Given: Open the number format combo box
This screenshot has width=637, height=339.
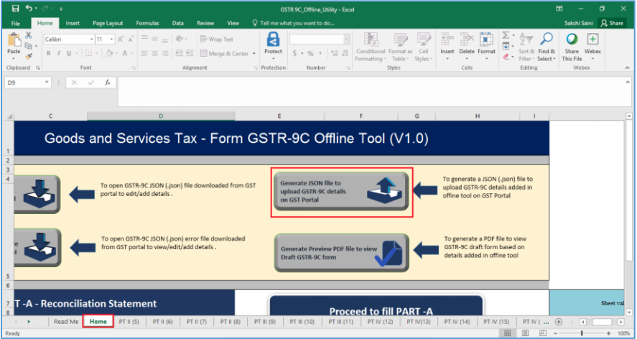Looking at the screenshot, I should [320, 39].
